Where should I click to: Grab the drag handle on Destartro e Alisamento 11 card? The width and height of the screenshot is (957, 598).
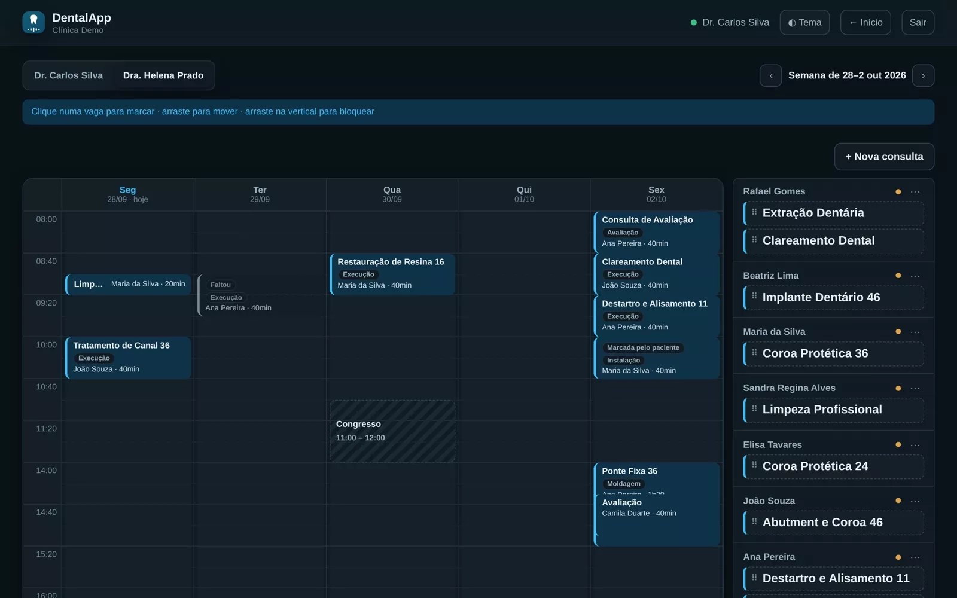coord(754,578)
